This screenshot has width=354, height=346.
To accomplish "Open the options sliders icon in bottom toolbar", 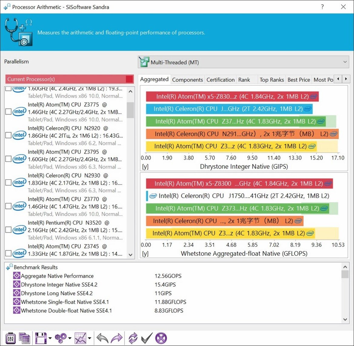I will [x=10, y=338].
